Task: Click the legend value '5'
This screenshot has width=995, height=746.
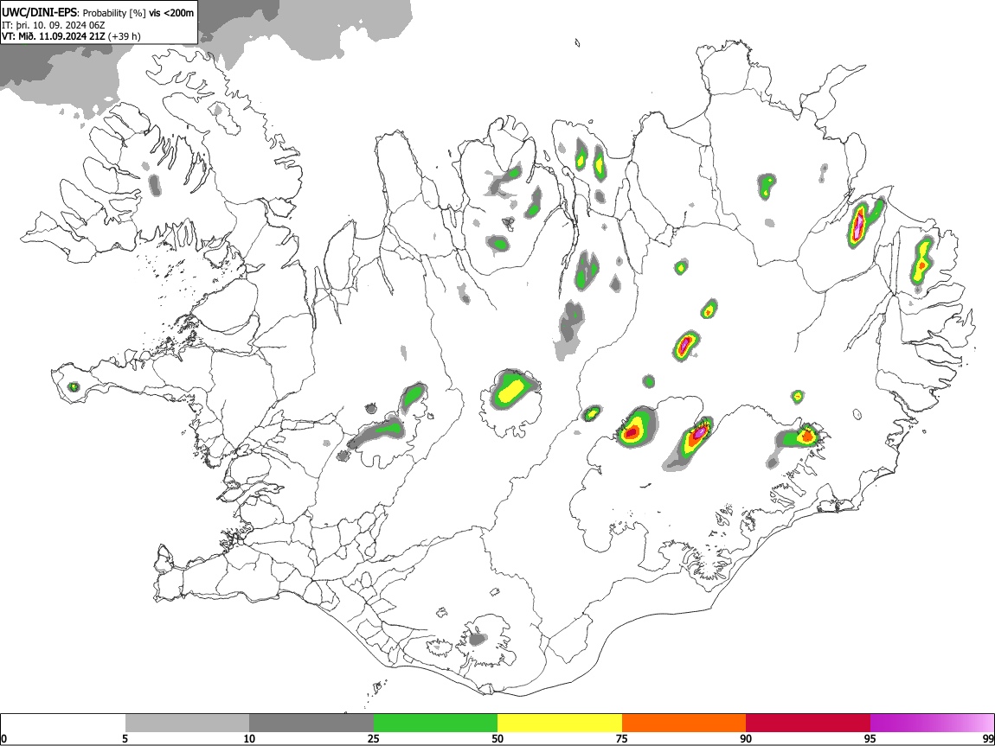Action: pyautogui.click(x=125, y=738)
